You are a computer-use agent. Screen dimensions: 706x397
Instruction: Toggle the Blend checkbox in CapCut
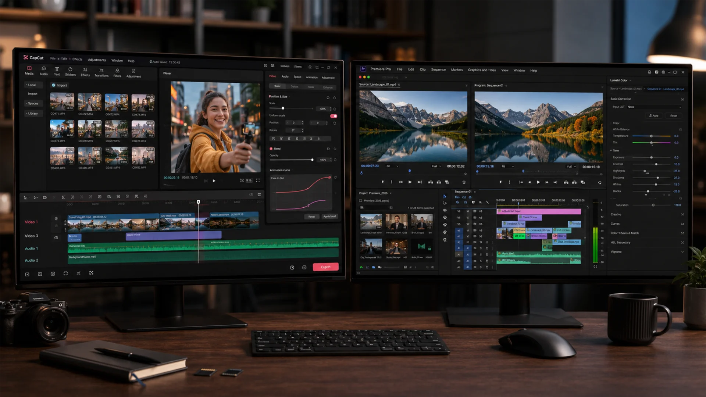pyautogui.click(x=271, y=149)
